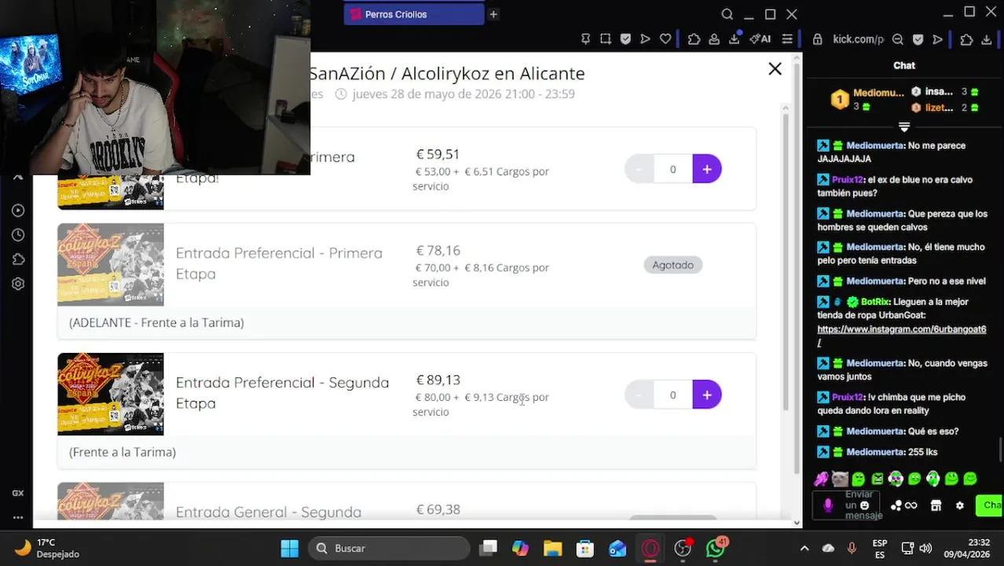Click quantity field of Preferencial Segunda Etapa
The width and height of the screenshot is (1004, 566).
(x=672, y=395)
